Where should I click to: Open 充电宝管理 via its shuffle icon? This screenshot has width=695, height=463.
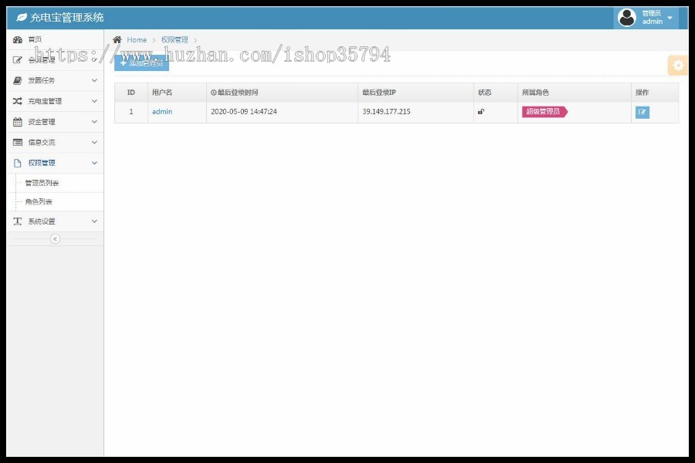18,100
